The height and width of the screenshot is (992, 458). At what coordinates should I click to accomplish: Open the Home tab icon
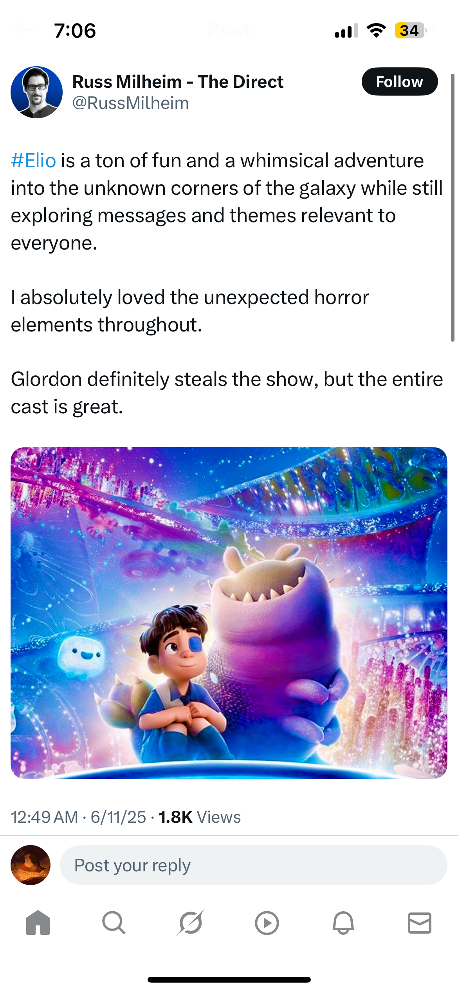(x=38, y=923)
